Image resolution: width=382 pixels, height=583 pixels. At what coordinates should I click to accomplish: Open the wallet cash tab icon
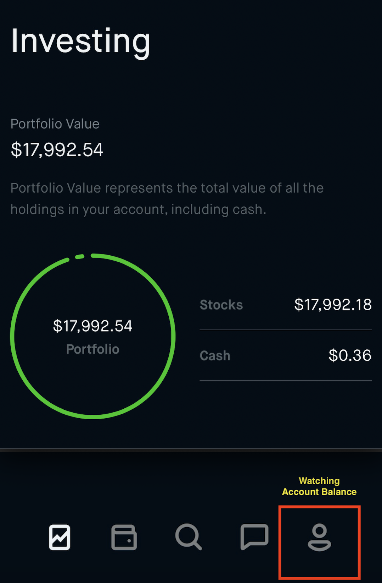(124, 537)
